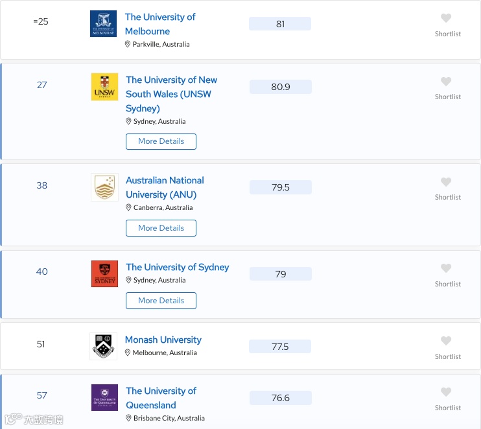This screenshot has width=481, height=429.
Task: Click the Australian National University logo
Action: click(x=104, y=187)
